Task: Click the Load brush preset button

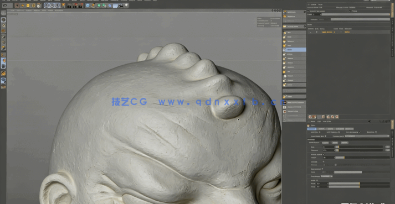Action: click(325, 143)
